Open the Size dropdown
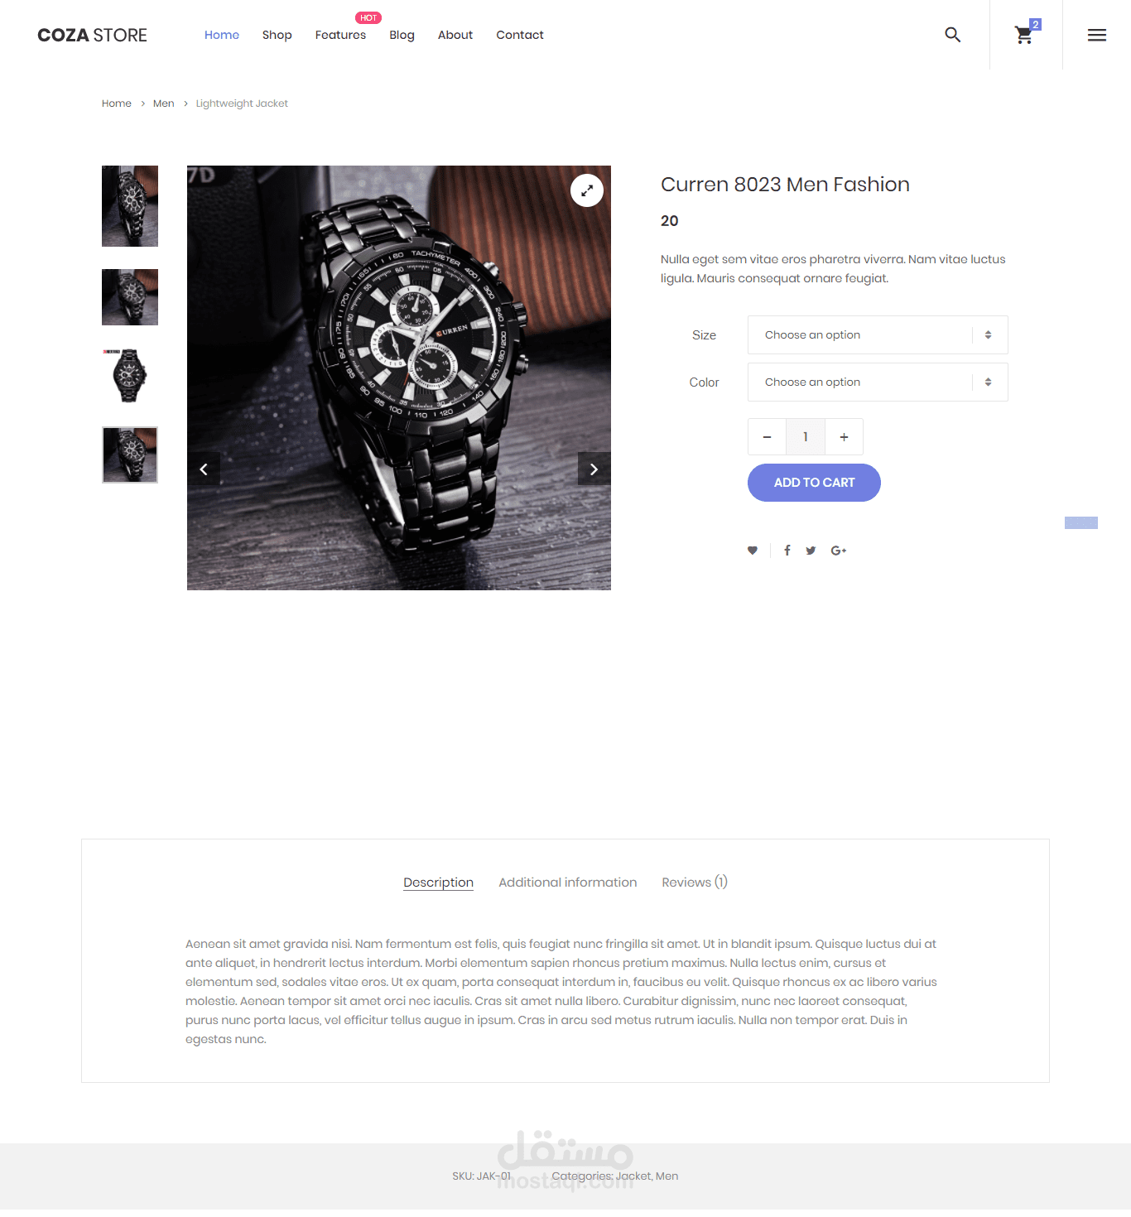The height and width of the screenshot is (1217, 1131). 878,335
